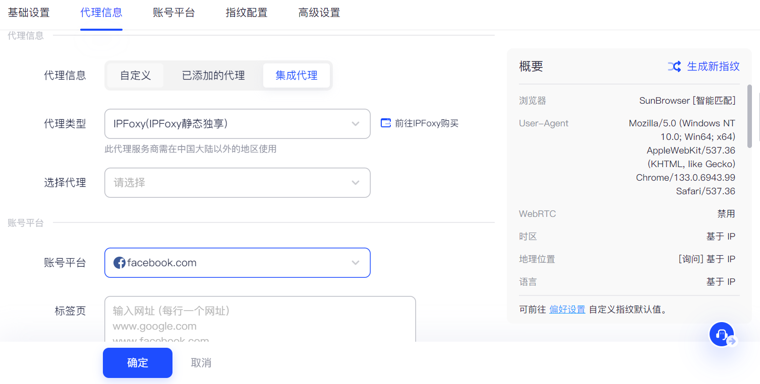Click the 取消 cancel button
Screen dimensions: 760x384
click(x=201, y=363)
